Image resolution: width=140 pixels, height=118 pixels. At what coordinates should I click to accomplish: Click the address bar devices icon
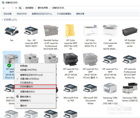pyautogui.click(x=20, y=8)
